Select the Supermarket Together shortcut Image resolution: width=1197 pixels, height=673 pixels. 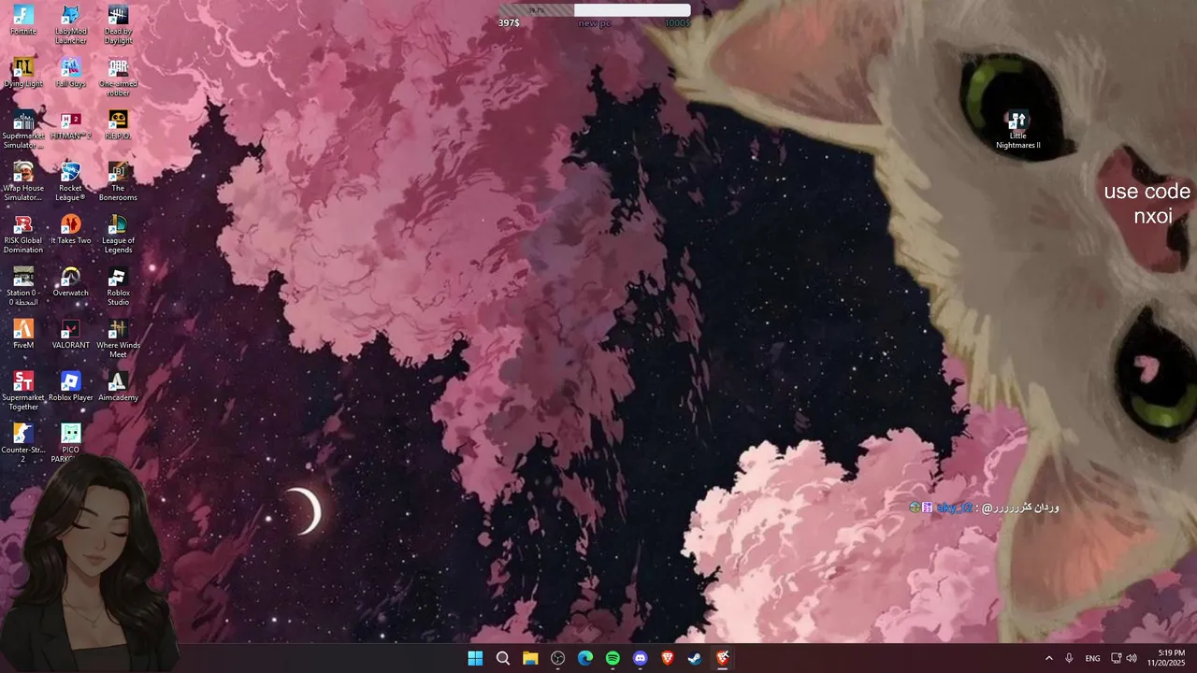(x=23, y=391)
